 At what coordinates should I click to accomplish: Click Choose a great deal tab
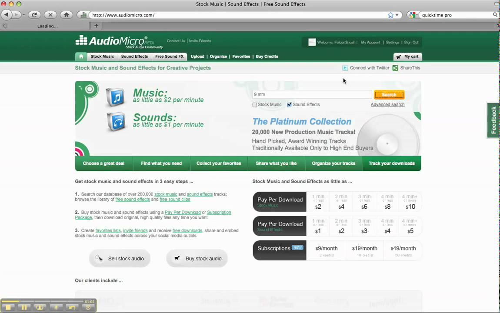click(x=103, y=163)
